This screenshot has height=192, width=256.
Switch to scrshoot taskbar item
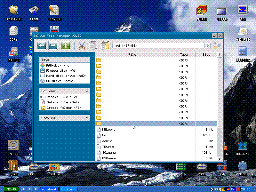(49, 189)
